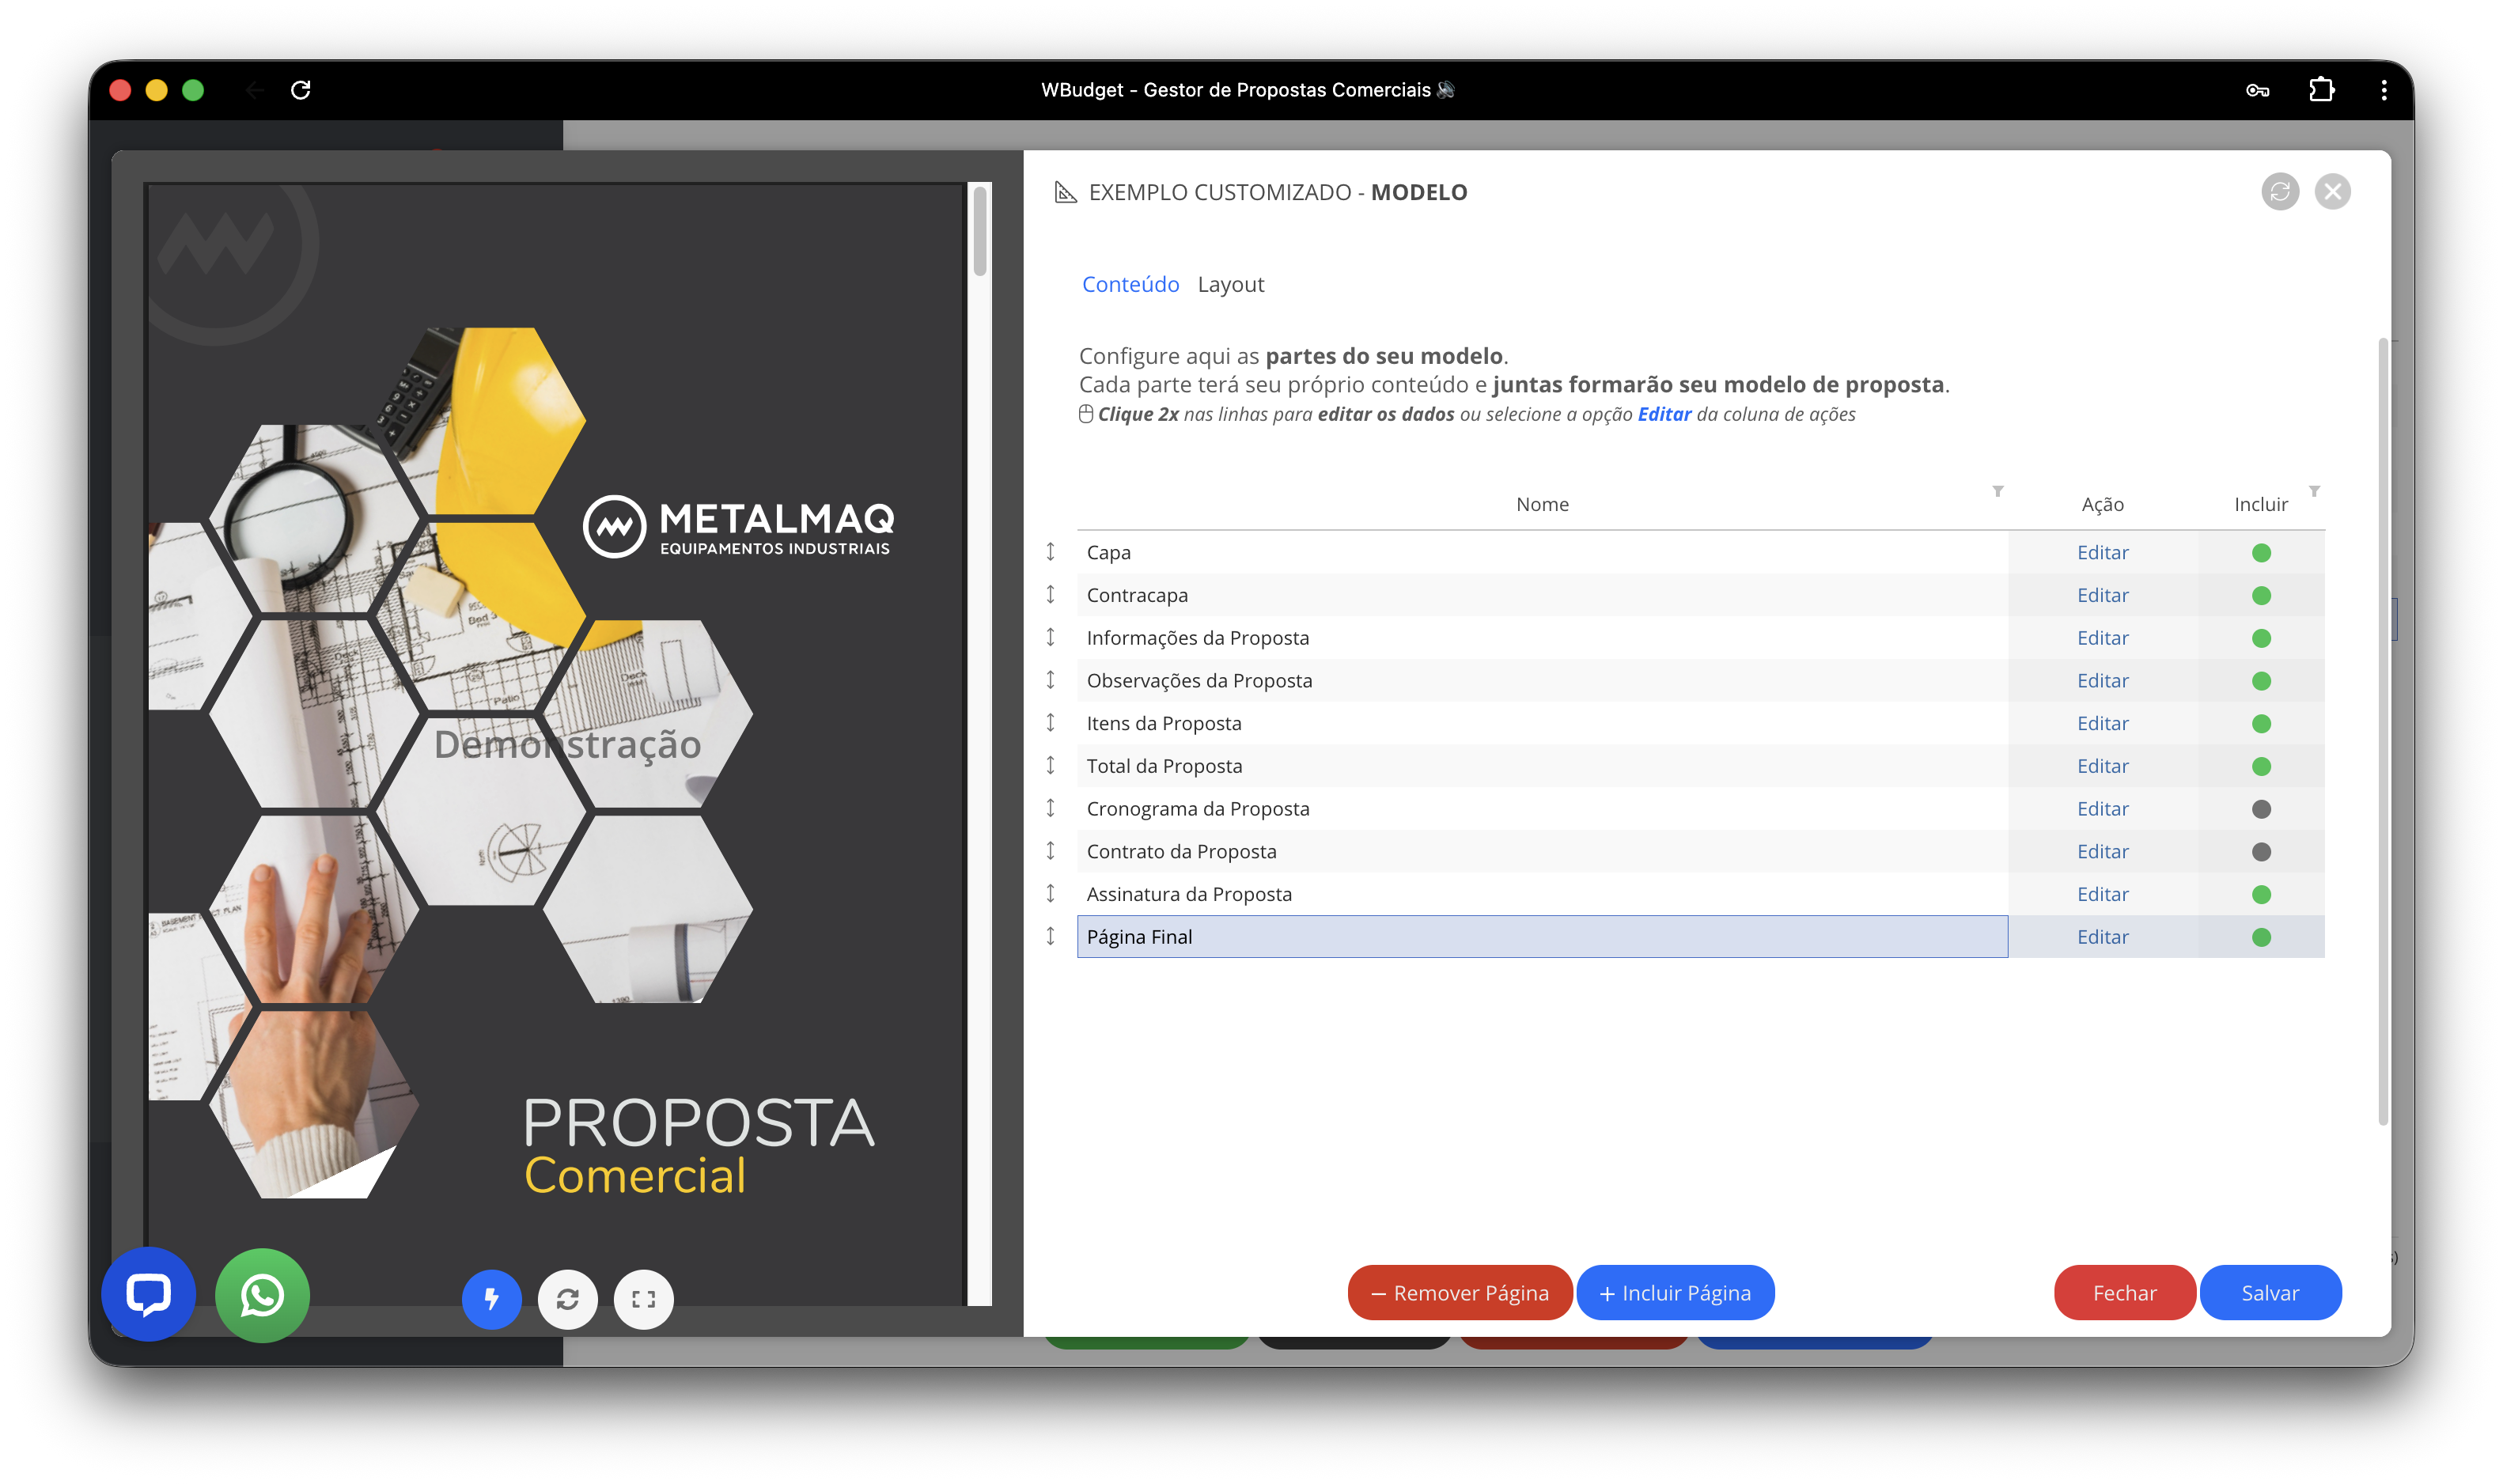Reload the page using title bar arrow
The width and height of the screenshot is (2503, 1484).
301,90
